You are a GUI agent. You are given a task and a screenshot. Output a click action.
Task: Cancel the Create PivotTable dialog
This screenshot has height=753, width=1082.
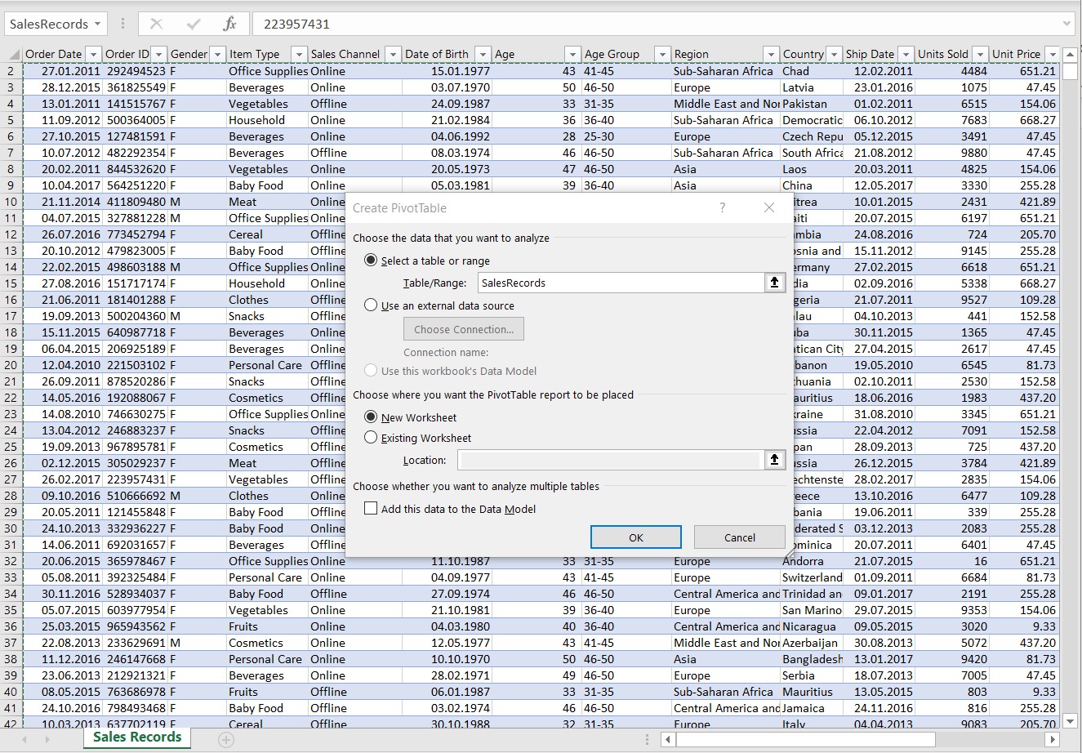(739, 537)
